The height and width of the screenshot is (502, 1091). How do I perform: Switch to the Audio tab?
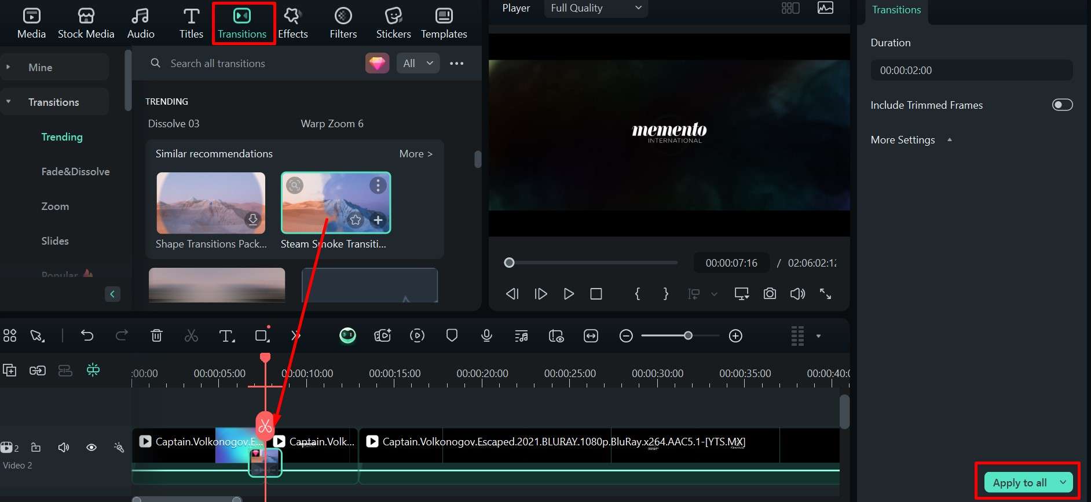(x=141, y=23)
